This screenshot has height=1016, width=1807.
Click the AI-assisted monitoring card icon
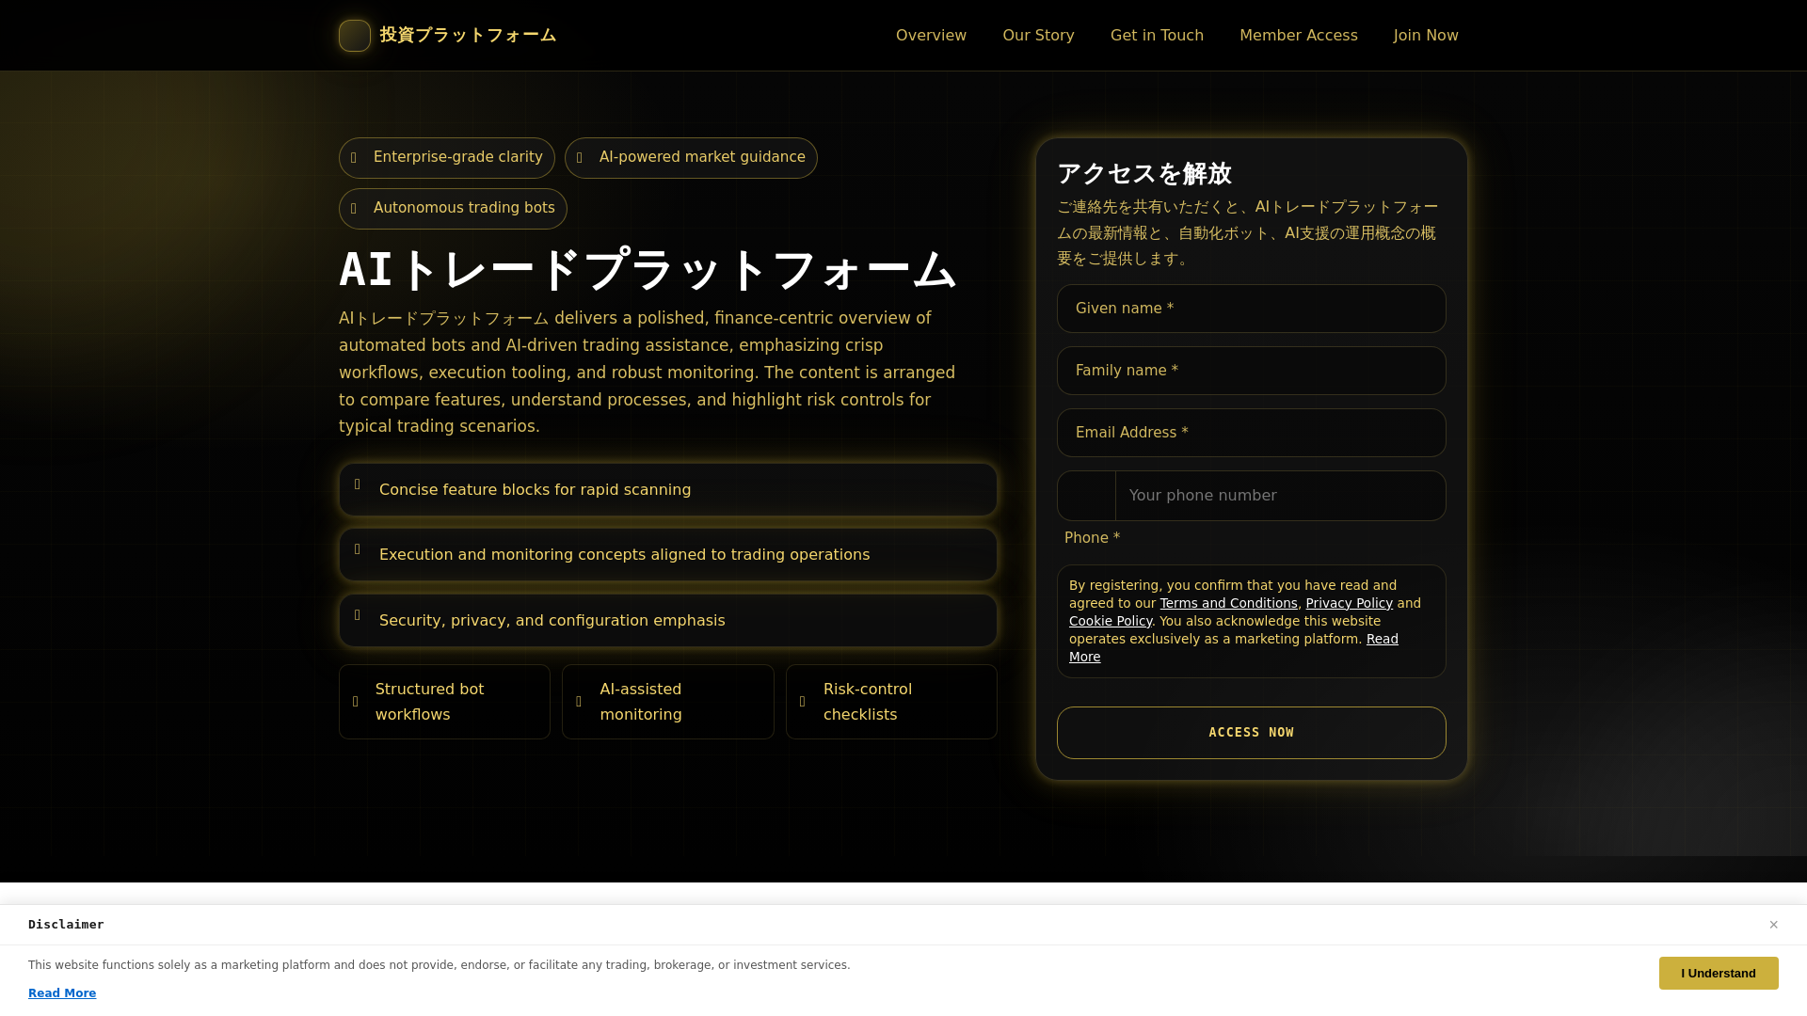point(579,702)
